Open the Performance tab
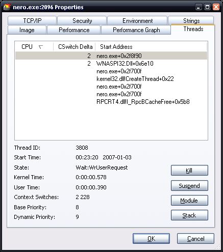223x252 pixels. 74,30
